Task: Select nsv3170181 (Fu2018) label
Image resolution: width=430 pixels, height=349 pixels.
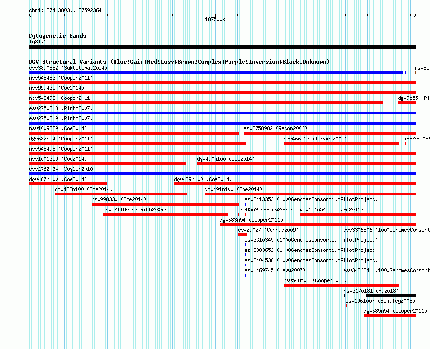Action: coord(371,291)
